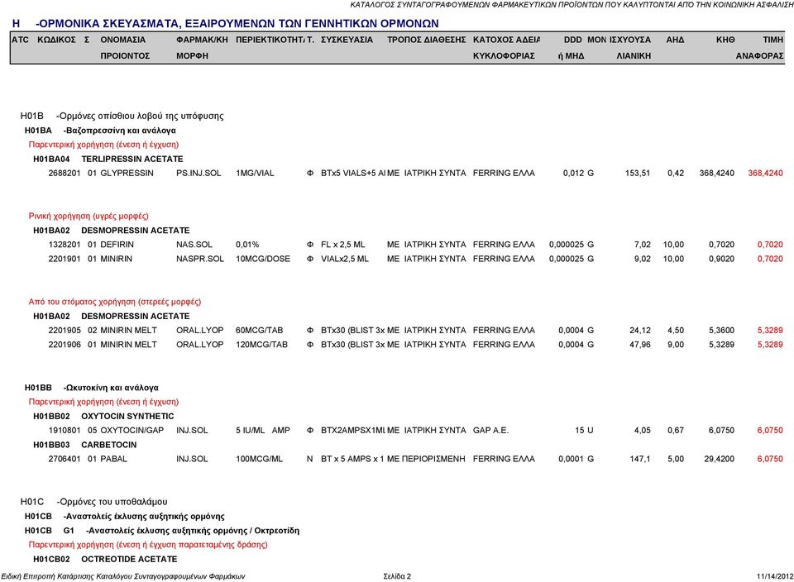The height and width of the screenshot is (582, 794).
Task: Select the H01C heading 'Ορμόνες του υποθαλάμου'
Action: click(x=113, y=502)
